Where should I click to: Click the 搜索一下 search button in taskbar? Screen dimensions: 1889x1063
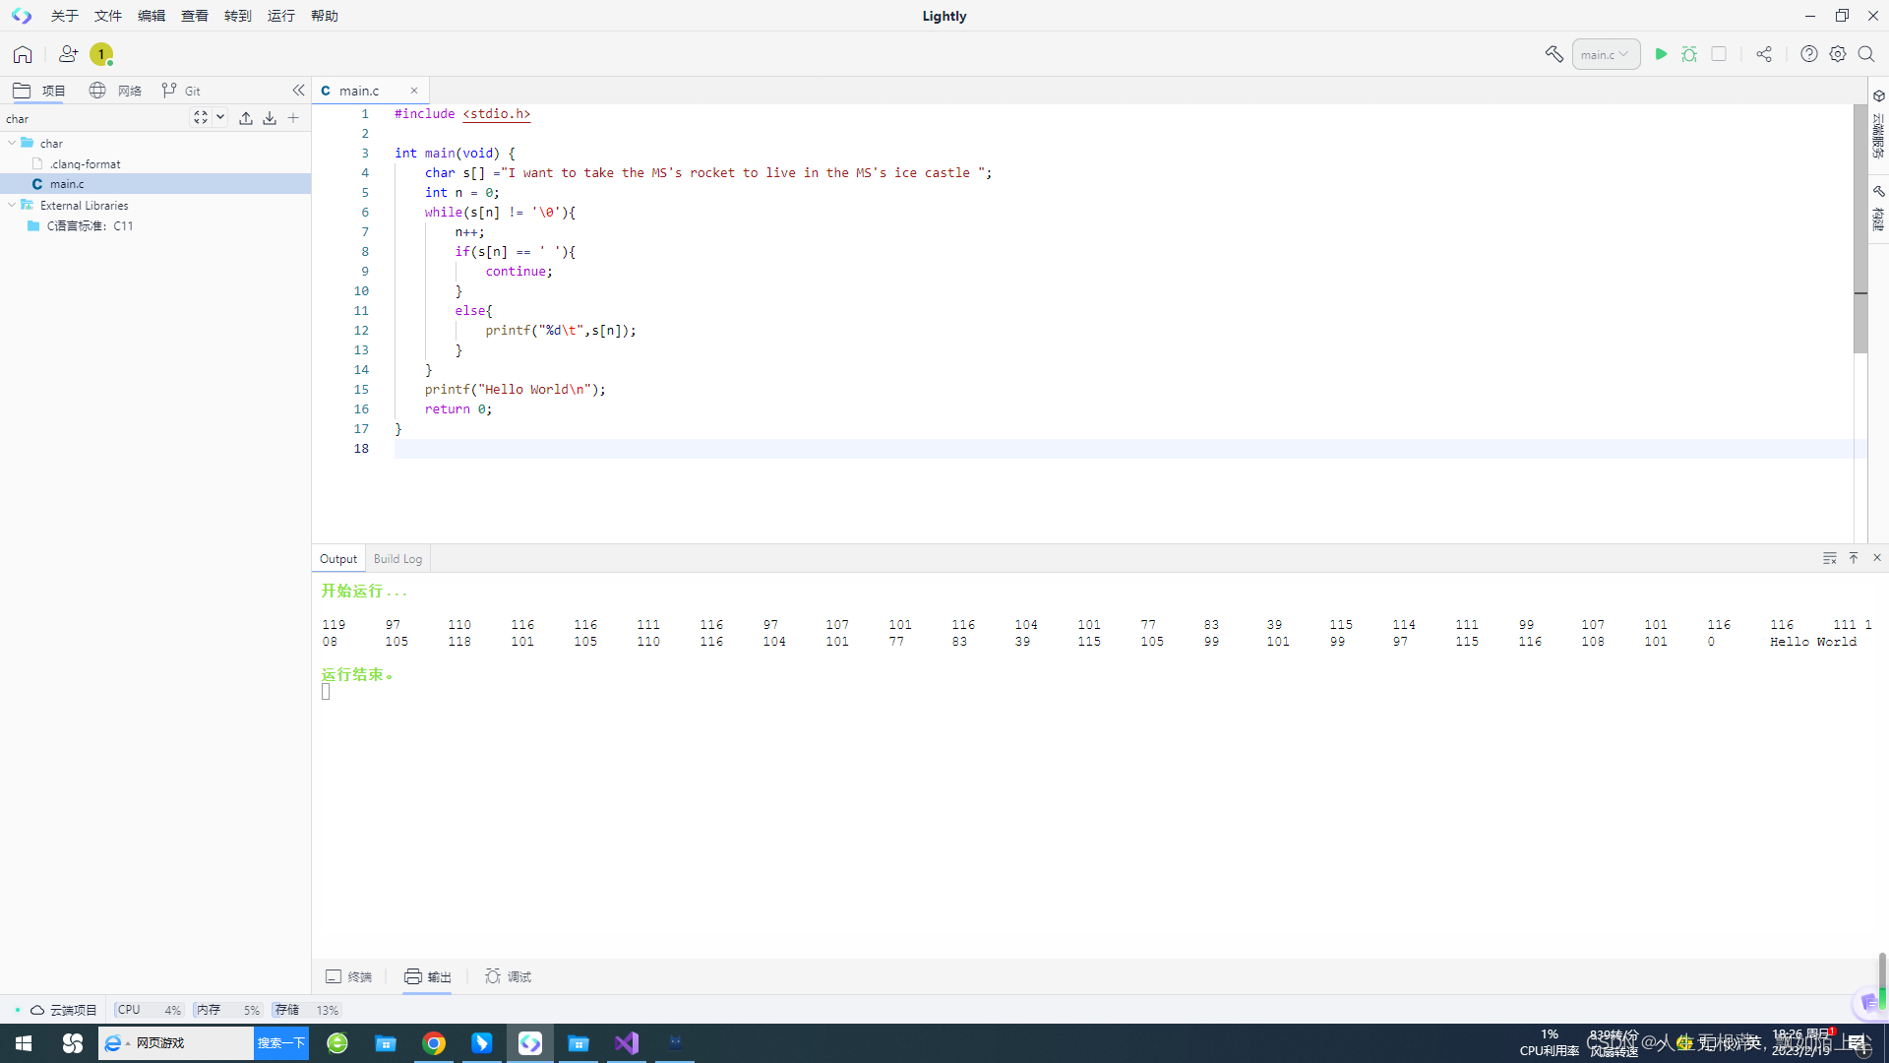pyautogui.click(x=281, y=1043)
